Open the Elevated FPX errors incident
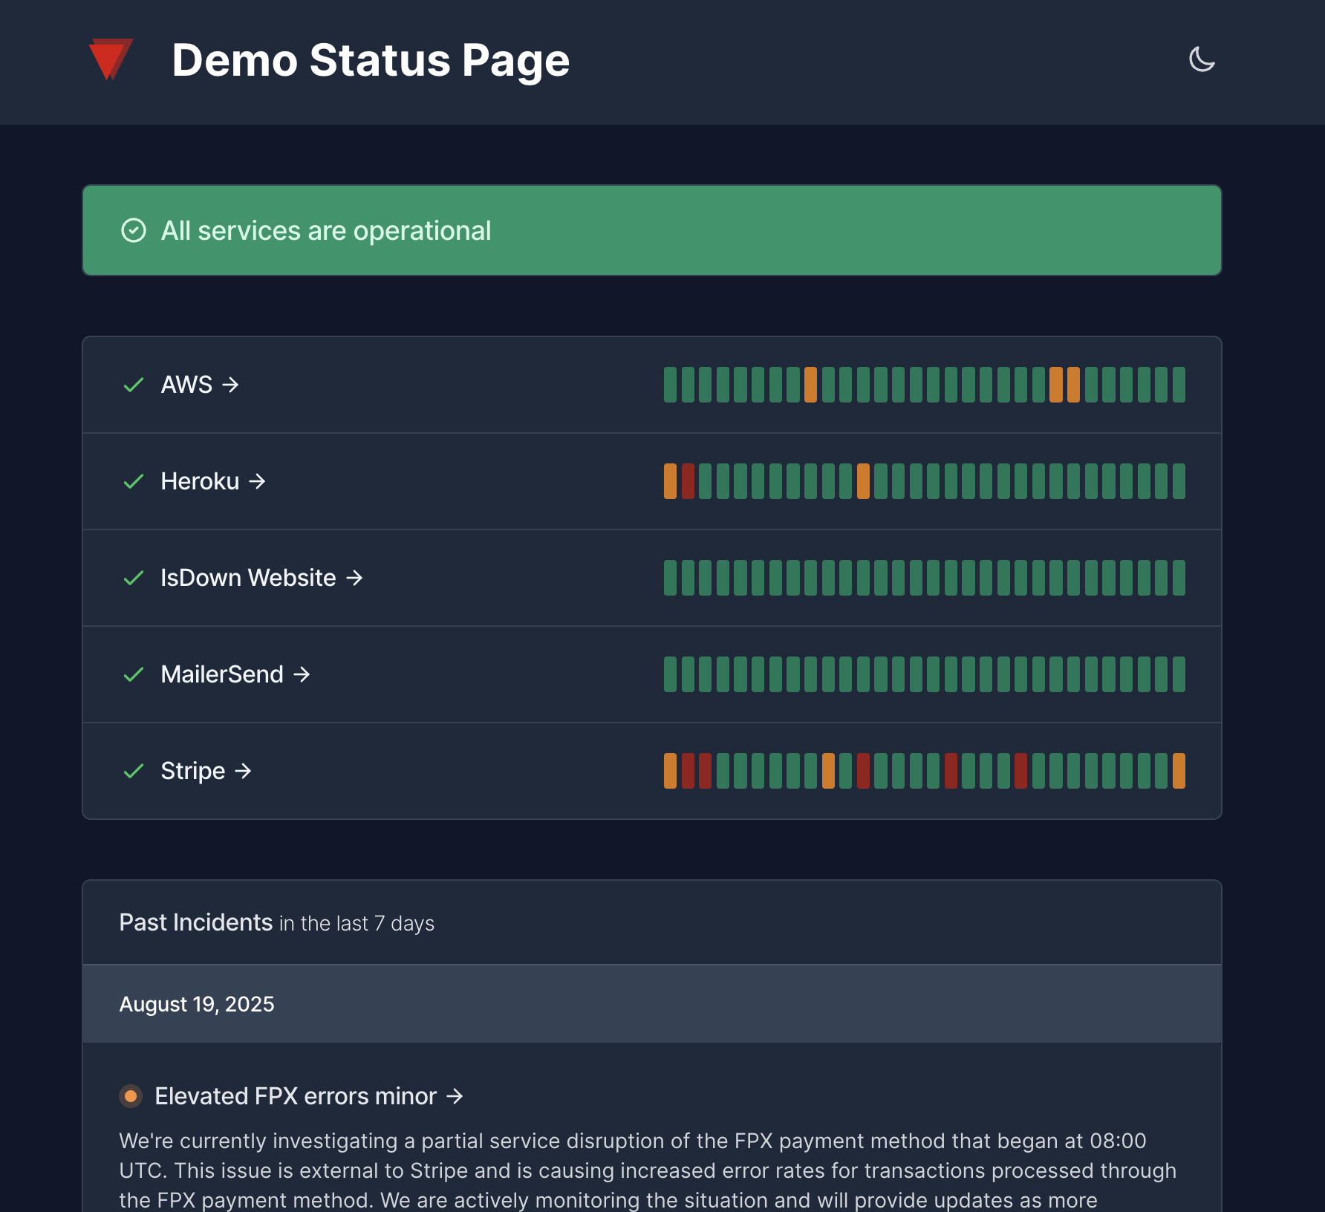This screenshot has height=1212, width=1325. pos(308,1096)
